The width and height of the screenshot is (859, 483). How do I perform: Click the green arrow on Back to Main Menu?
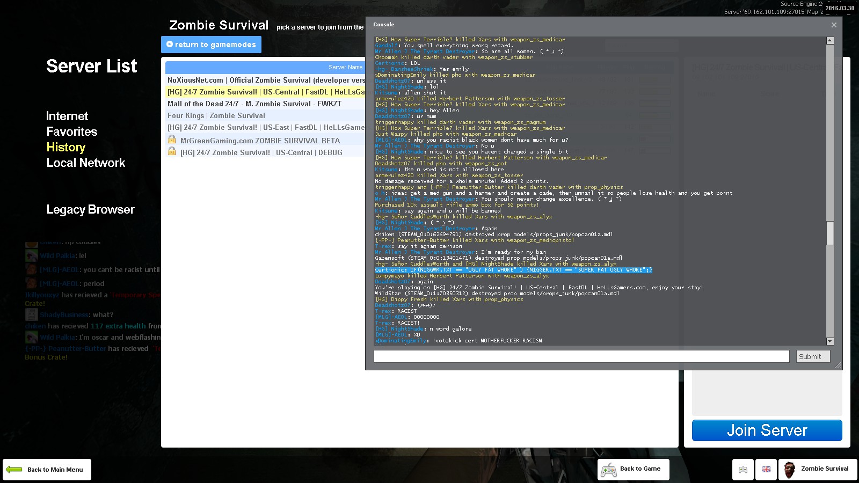pos(14,470)
